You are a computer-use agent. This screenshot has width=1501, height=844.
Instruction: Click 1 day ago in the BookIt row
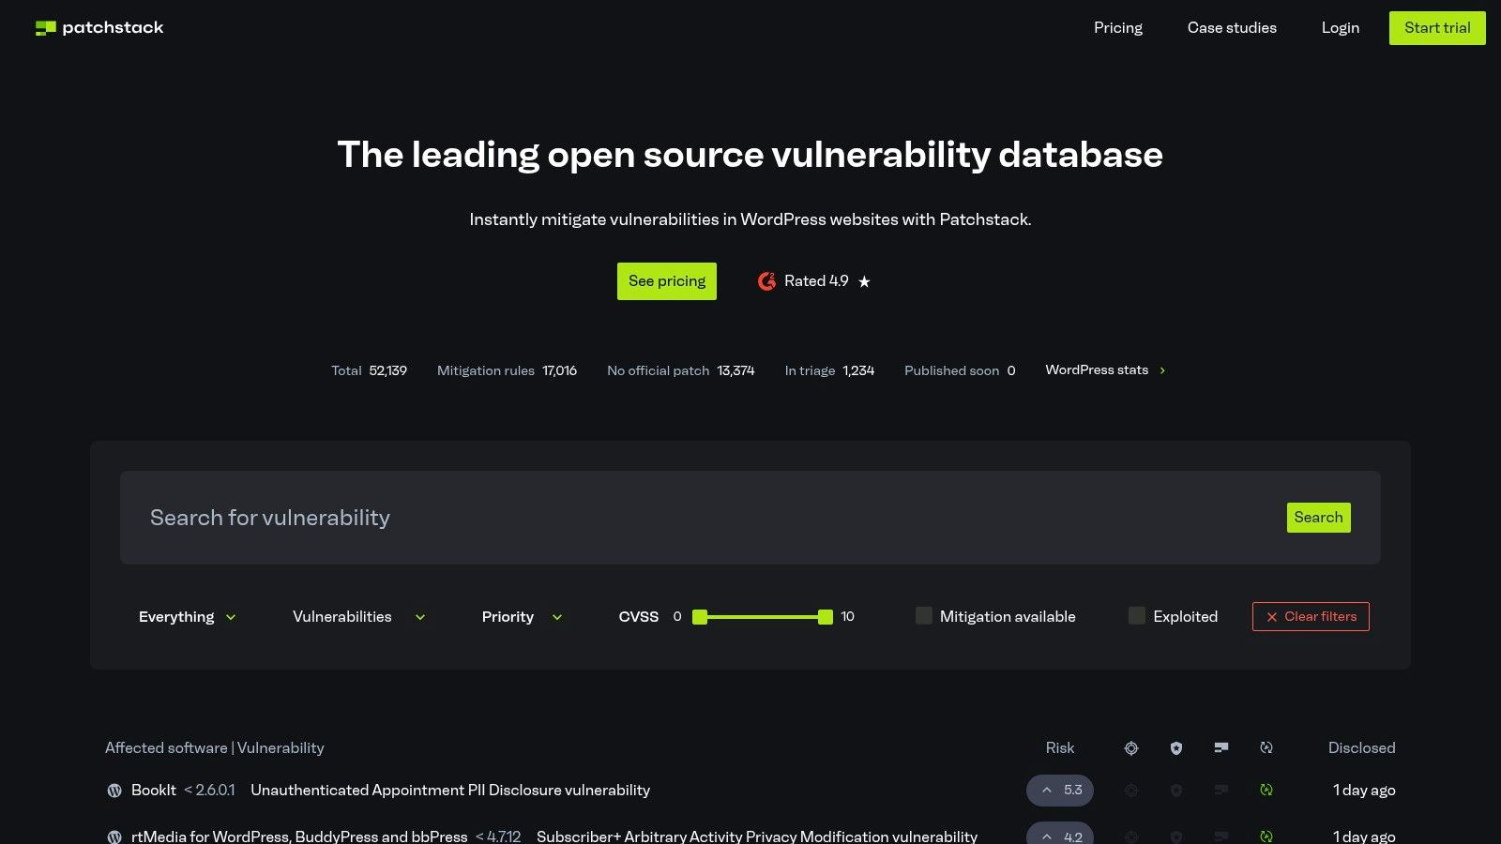[1364, 791]
